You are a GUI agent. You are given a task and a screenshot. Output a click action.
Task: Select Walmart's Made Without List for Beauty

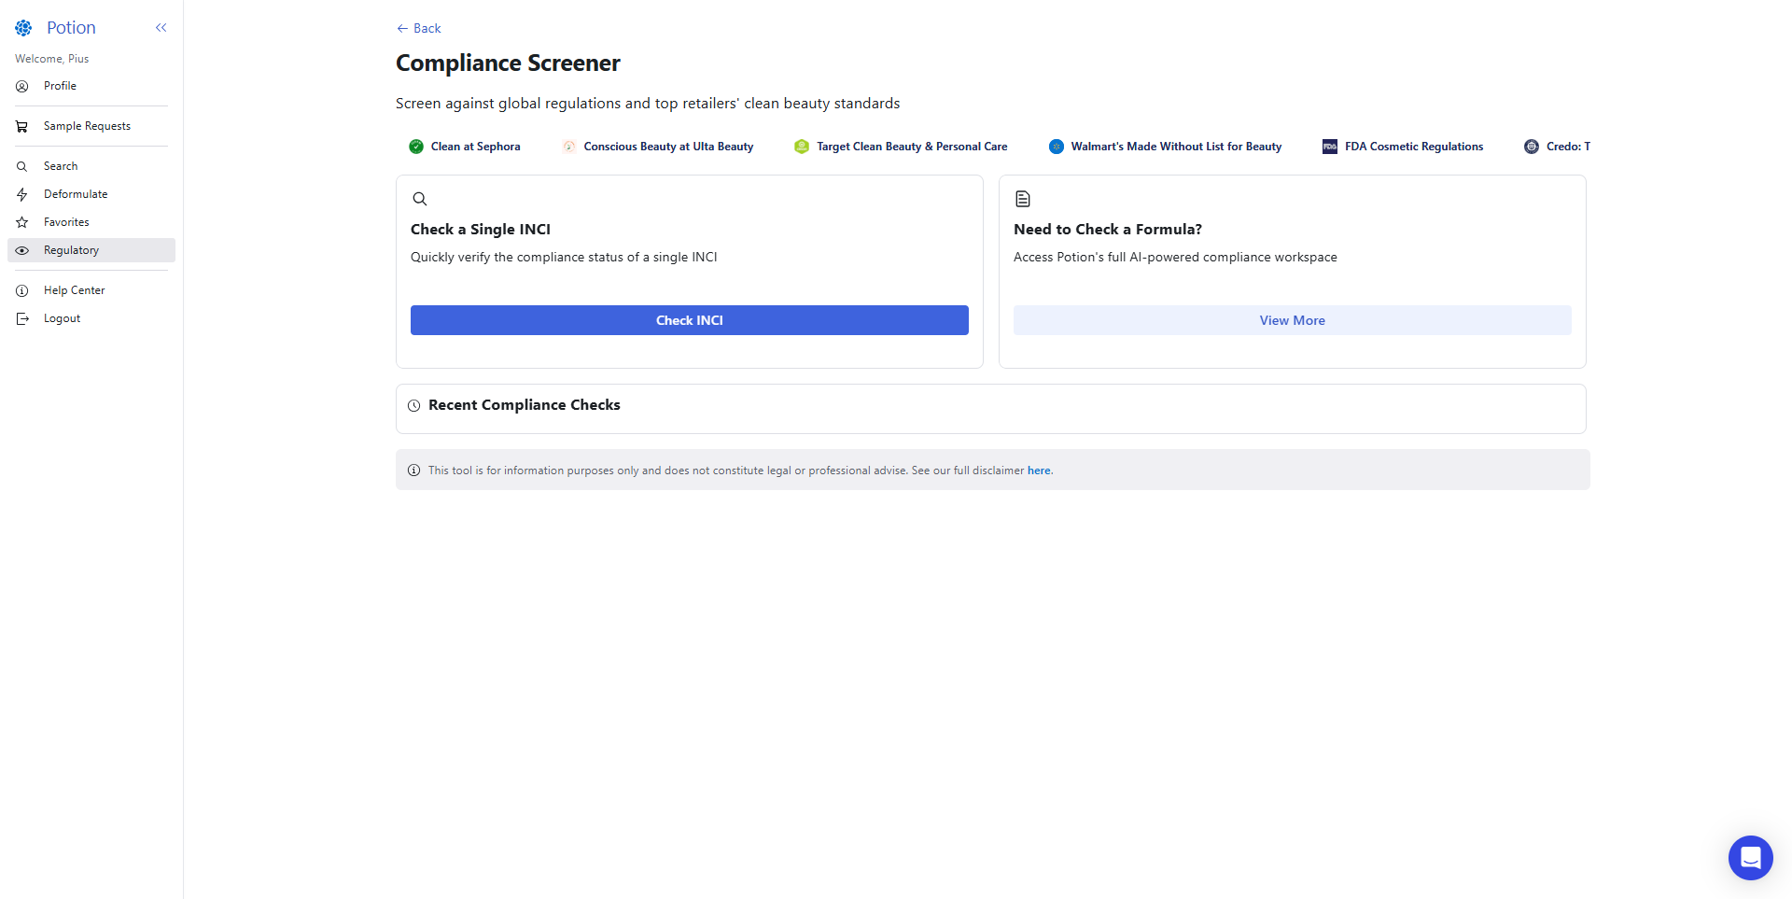coord(1165,147)
